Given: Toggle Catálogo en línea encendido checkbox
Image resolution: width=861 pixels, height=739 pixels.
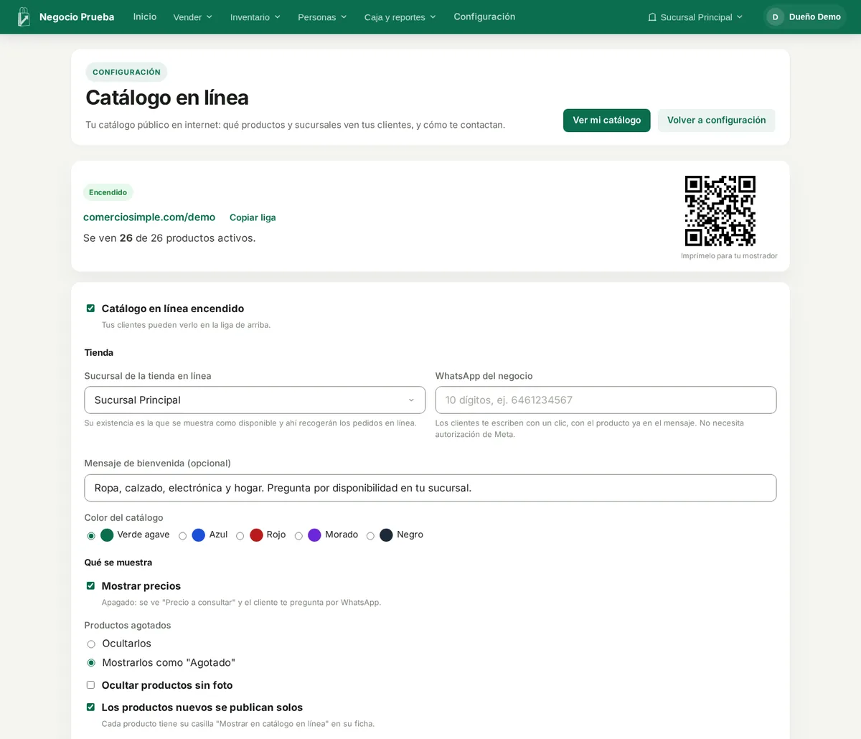Looking at the screenshot, I should 90,309.
